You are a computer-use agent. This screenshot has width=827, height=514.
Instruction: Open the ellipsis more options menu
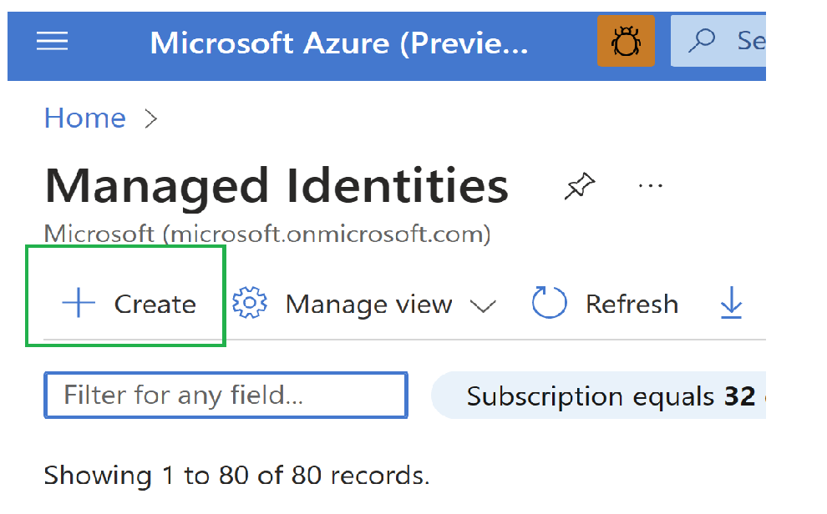pyautogui.click(x=650, y=185)
